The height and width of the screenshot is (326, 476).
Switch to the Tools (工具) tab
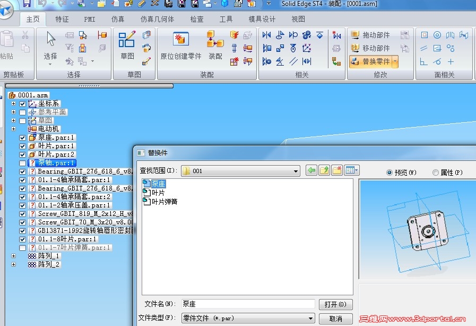tap(226, 19)
